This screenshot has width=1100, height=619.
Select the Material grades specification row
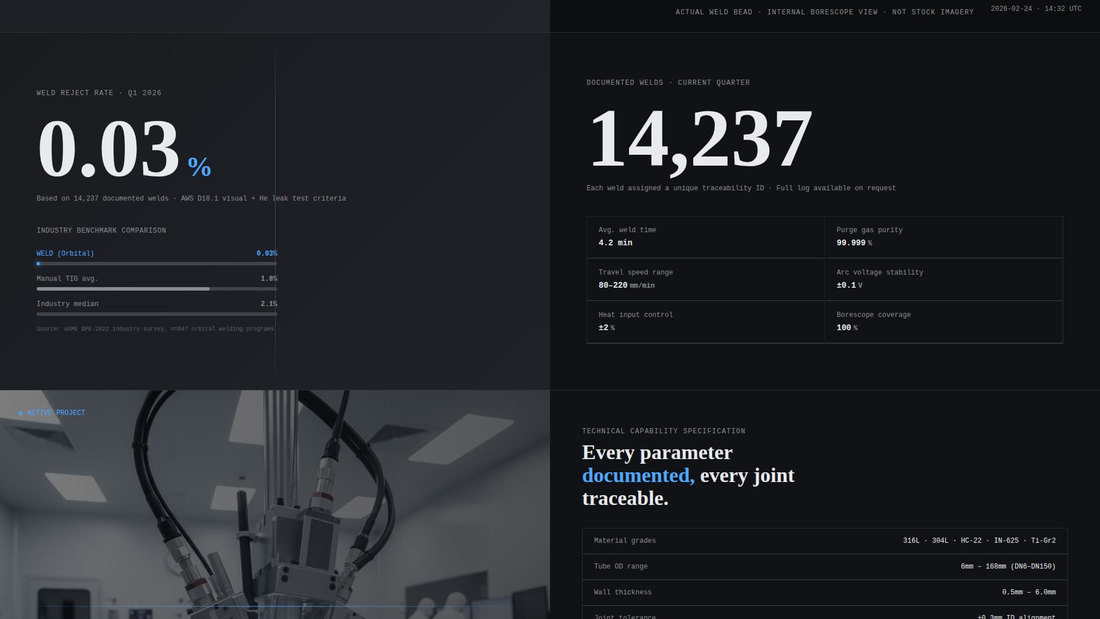click(824, 540)
